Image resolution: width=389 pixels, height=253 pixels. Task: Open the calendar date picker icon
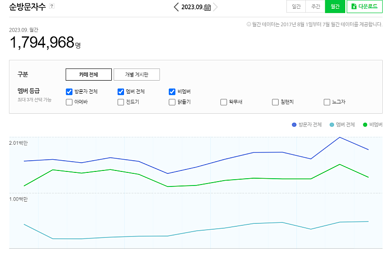pyautogui.click(x=208, y=7)
